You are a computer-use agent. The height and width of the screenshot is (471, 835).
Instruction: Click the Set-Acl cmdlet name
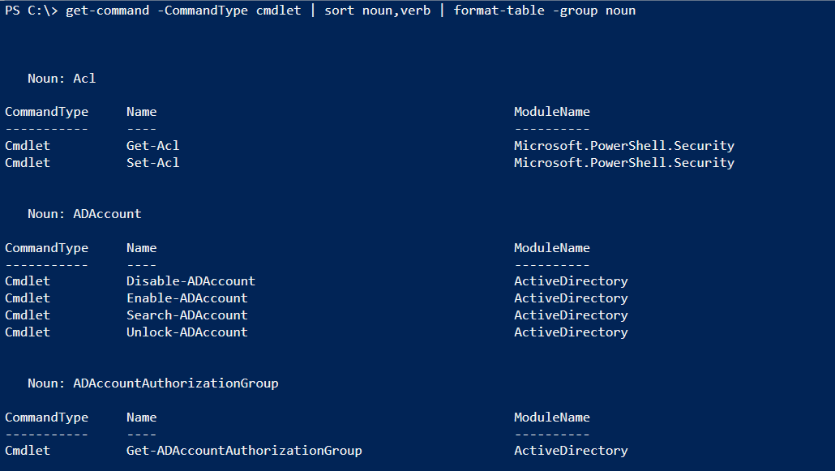pyautogui.click(x=153, y=162)
